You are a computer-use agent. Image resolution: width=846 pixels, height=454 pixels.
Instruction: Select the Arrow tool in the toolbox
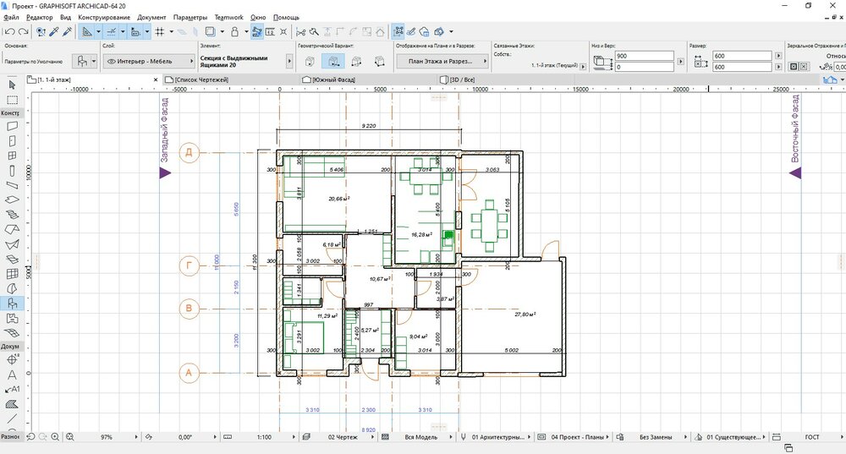(x=12, y=85)
